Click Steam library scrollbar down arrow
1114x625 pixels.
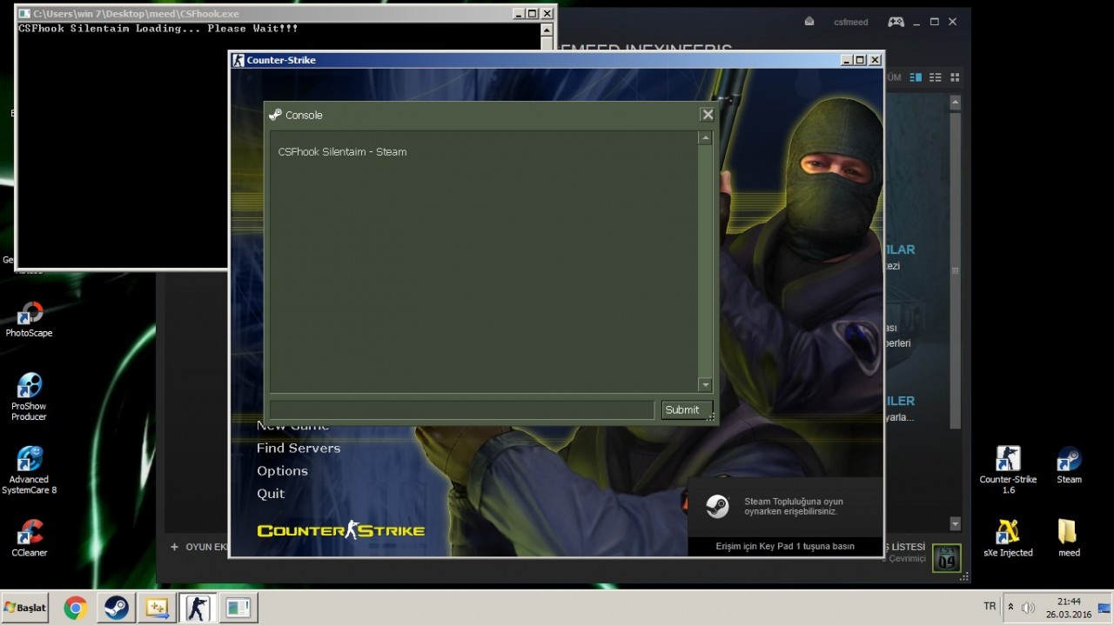pos(956,524)
